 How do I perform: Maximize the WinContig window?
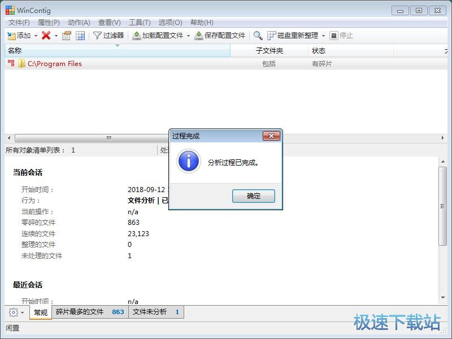[x=419, y=11]
